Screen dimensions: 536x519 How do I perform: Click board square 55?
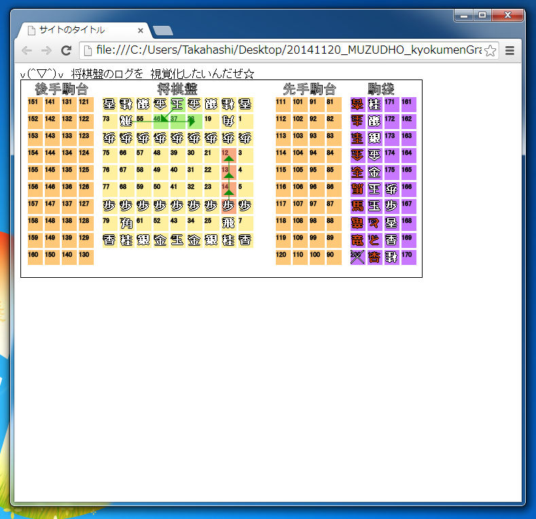click(x=143, y=122)
